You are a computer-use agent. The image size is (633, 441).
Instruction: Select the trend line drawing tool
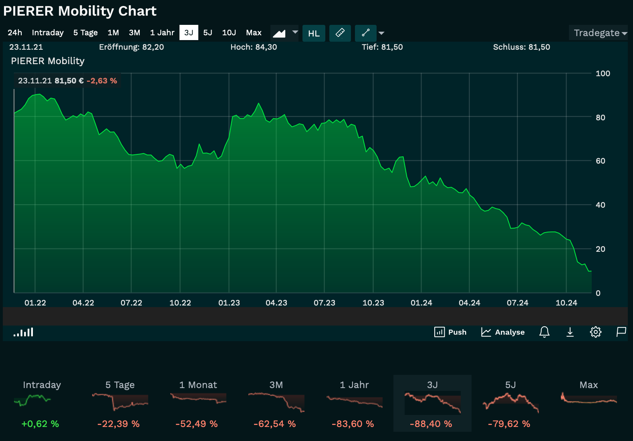coord(366,33)
